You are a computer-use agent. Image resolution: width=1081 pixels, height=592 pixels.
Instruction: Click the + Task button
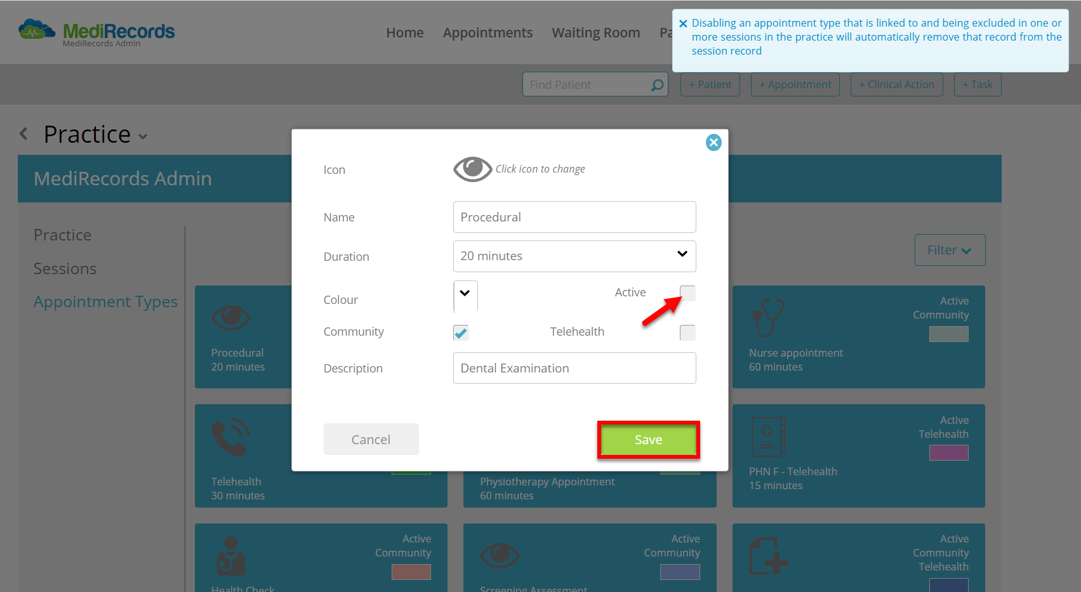(x=978, y=84)
